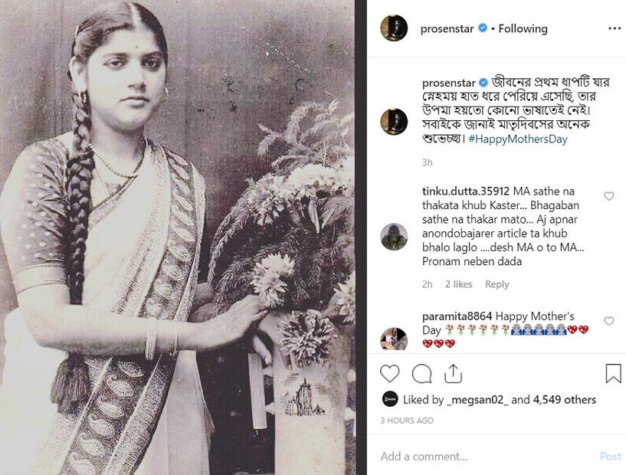Open tinku.dutta.35912 profile avatar
The image size is (626, 475).
pos(394,237)
